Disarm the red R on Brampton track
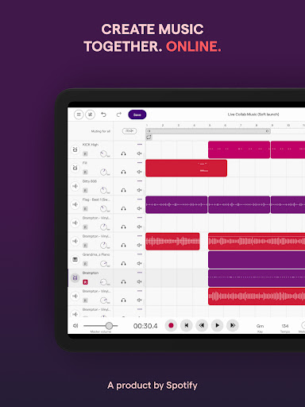305x407 pixels. pyautogui.click(x=85, y=282)
